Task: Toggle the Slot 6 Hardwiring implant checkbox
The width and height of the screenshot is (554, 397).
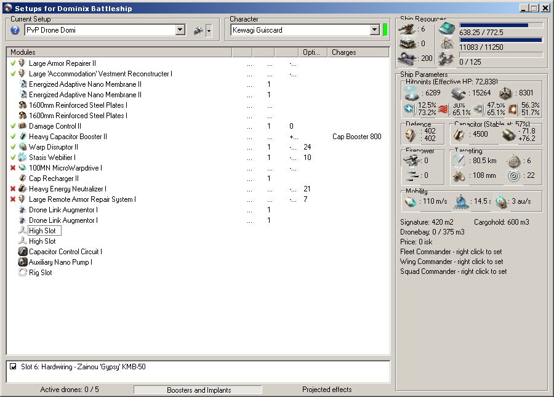Action: [x=13, y=366]
